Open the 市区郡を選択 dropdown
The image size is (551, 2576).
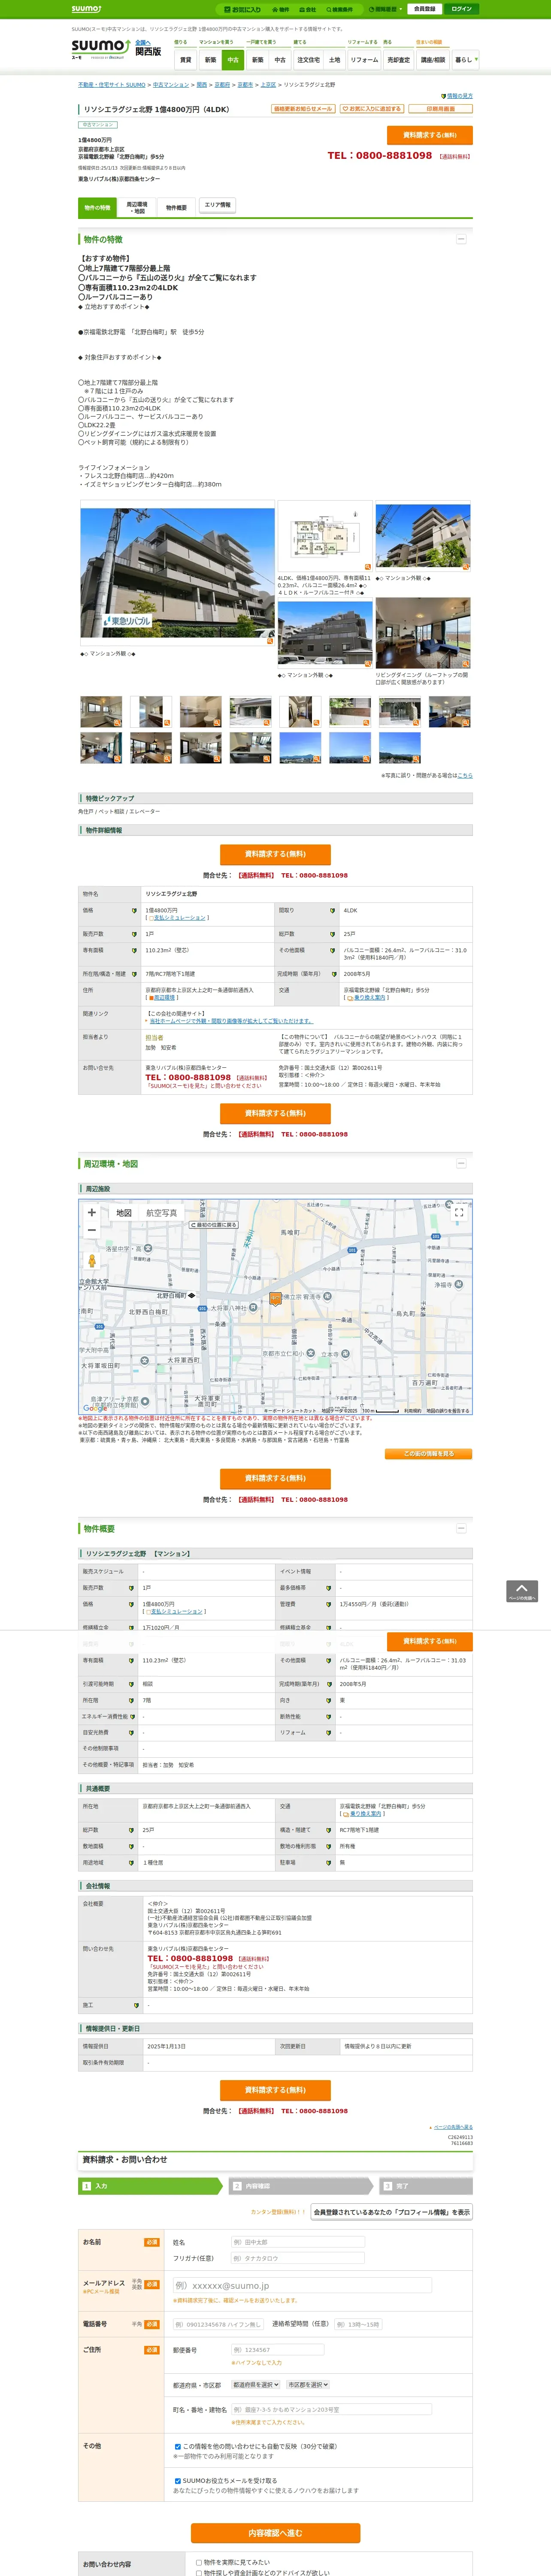click(308, 2385)
